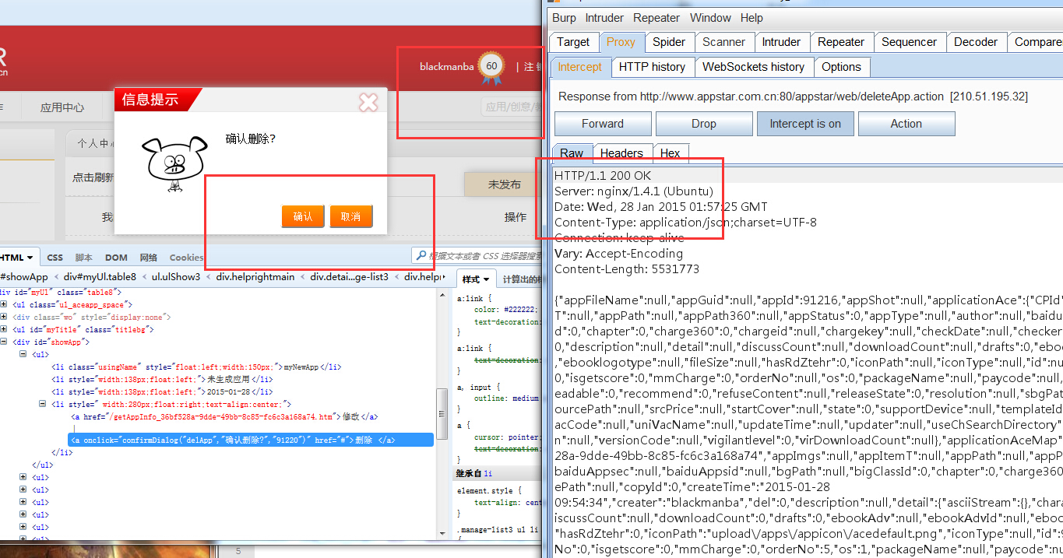Cancel deletion with the 取消 button
Viewport: 1063px width, 558px height.
pyautogui.click(x=351, y=216)
